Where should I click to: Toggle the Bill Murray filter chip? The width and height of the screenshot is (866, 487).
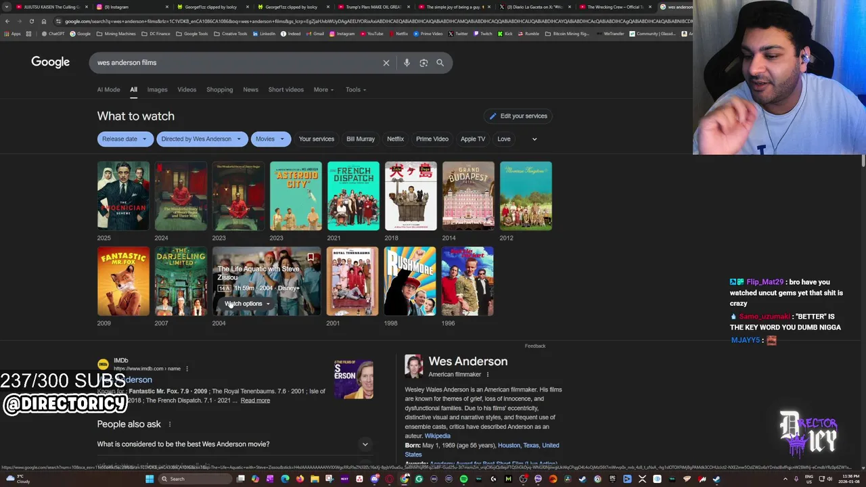[x=361, y=139]
